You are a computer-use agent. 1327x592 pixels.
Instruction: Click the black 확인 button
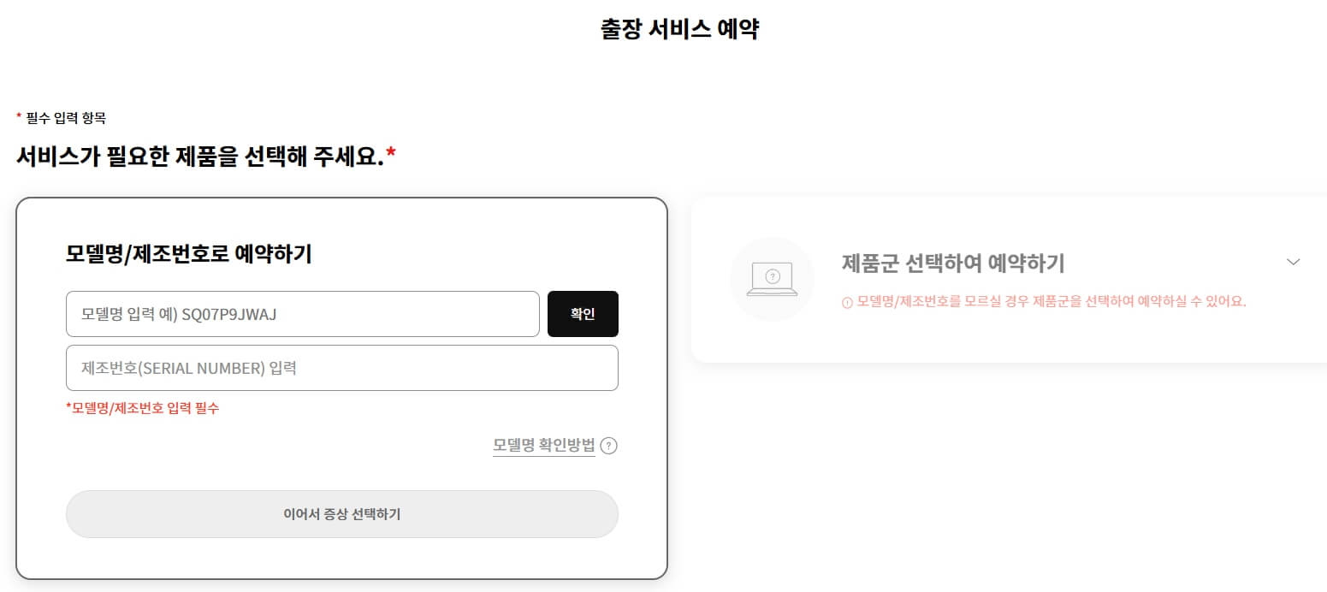pos(583,314)
